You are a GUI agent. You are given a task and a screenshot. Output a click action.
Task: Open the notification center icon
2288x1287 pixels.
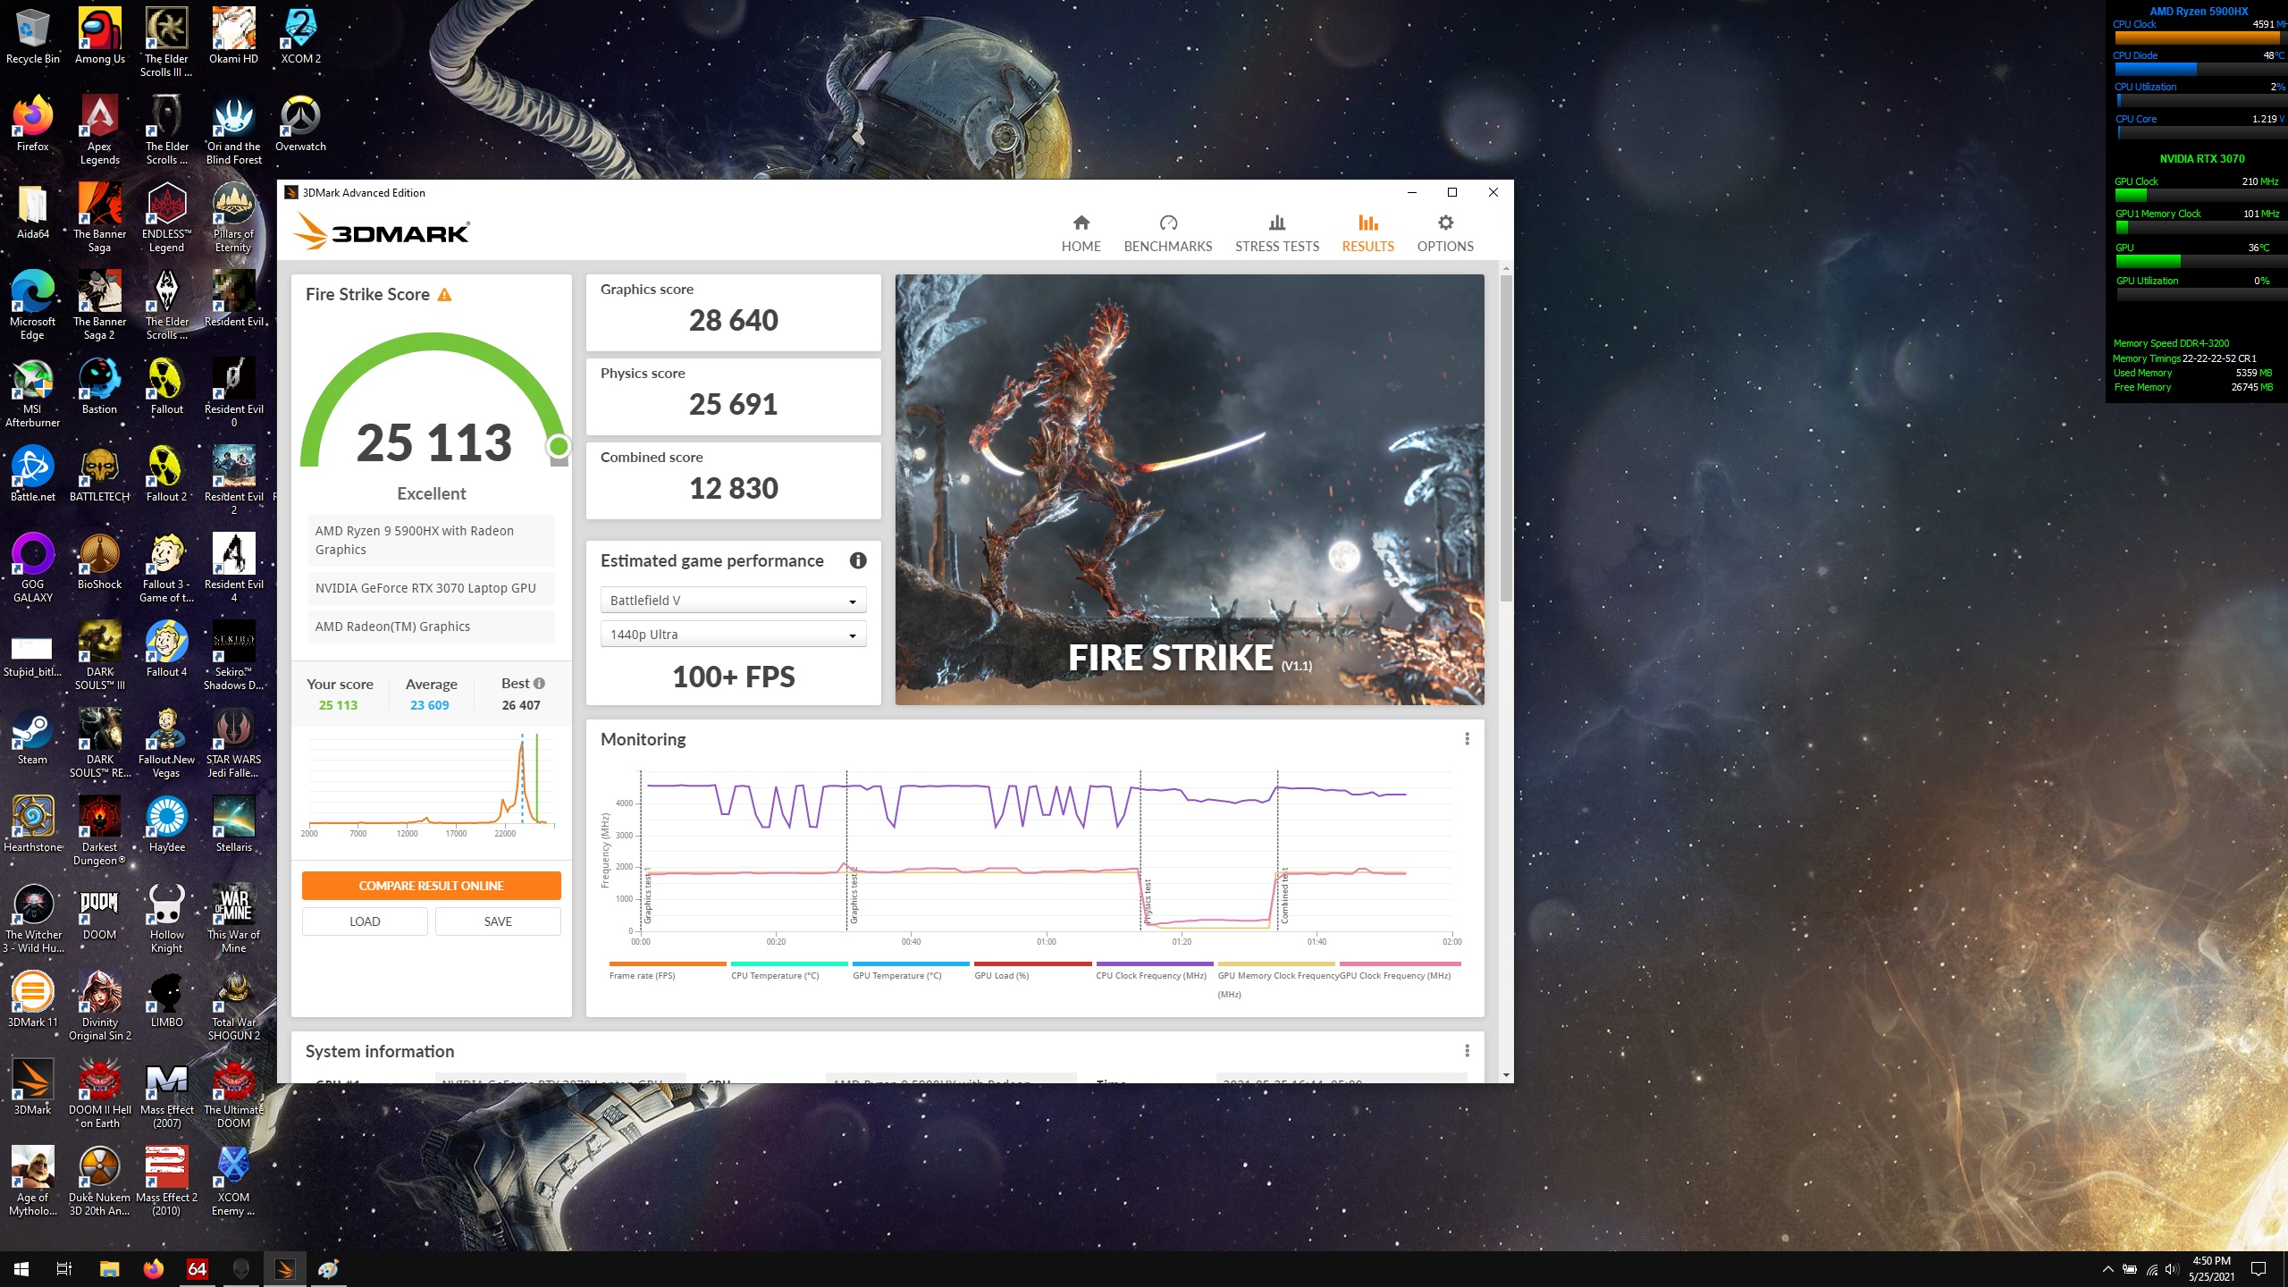point(2259,1269)
